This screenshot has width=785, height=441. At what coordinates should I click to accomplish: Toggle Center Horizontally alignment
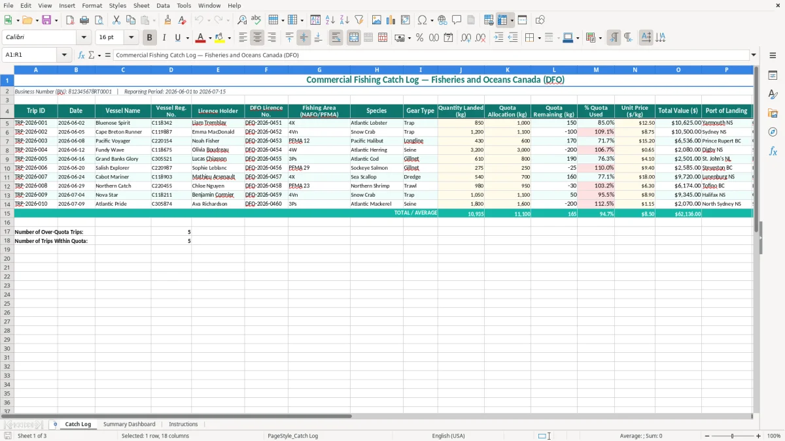(257, 38)
